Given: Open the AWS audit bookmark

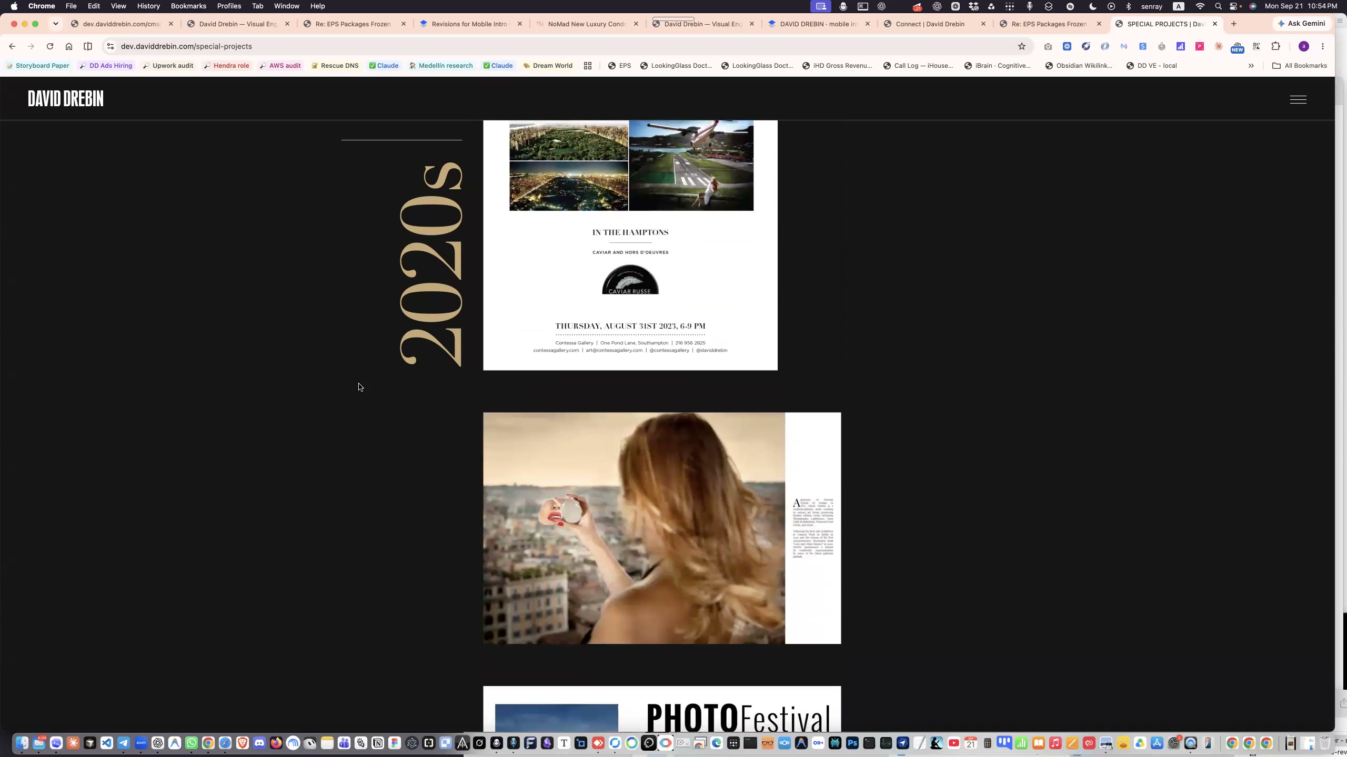Looking at the screenshot, I should coord(280,66).
